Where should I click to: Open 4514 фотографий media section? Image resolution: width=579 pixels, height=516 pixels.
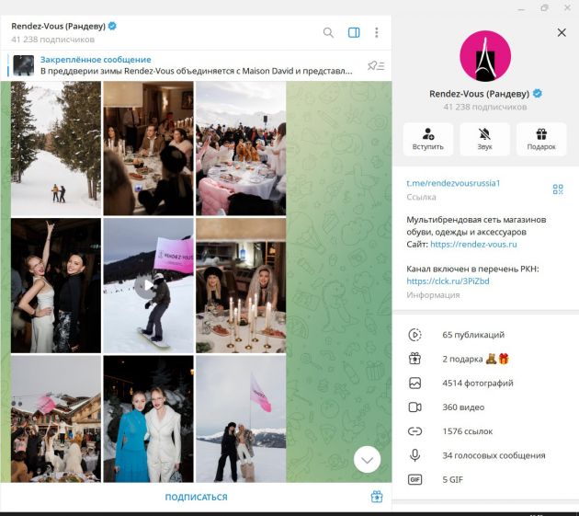[477, 383]
